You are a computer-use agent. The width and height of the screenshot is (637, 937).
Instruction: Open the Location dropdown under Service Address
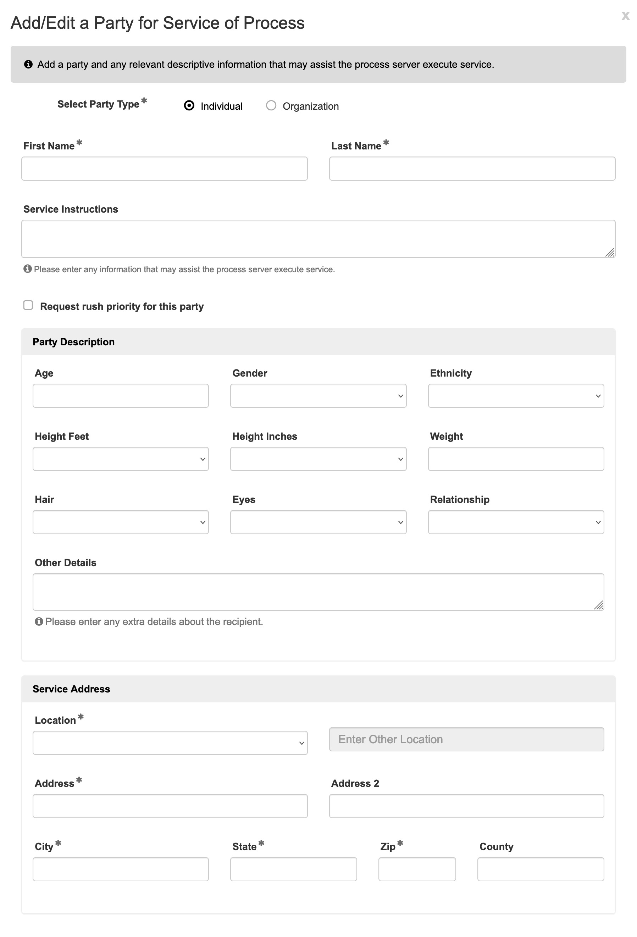(x=170, y=742)
